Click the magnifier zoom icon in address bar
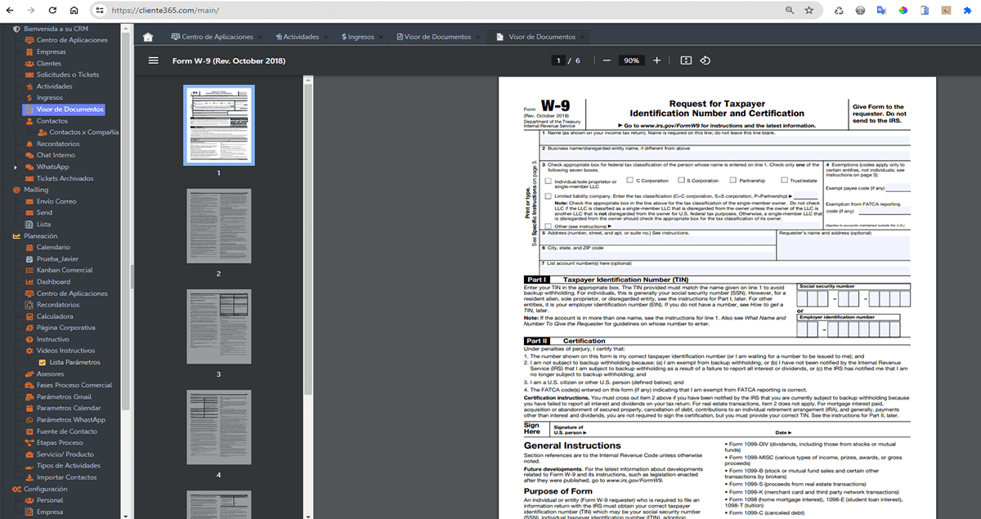Screen dimensions: 981x519 click(790, 11)
